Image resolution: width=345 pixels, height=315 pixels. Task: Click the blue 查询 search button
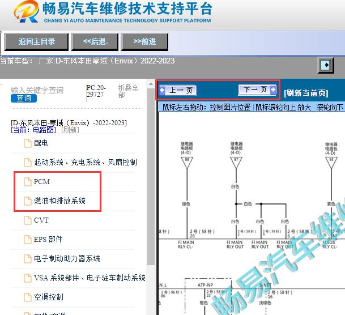[24, 98]
